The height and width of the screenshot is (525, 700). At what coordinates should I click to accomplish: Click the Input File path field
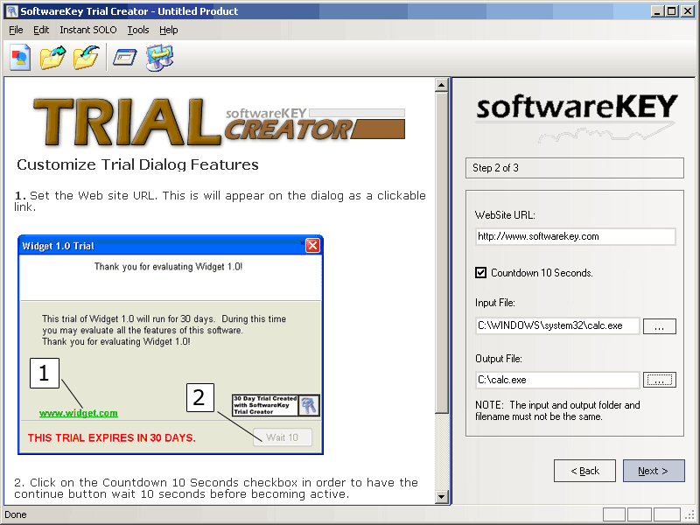(557, 325)
